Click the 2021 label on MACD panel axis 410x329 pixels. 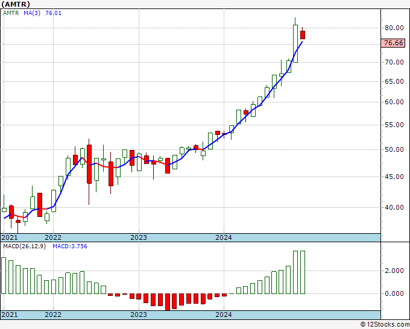pyautogui.click(x=10, y=315)
